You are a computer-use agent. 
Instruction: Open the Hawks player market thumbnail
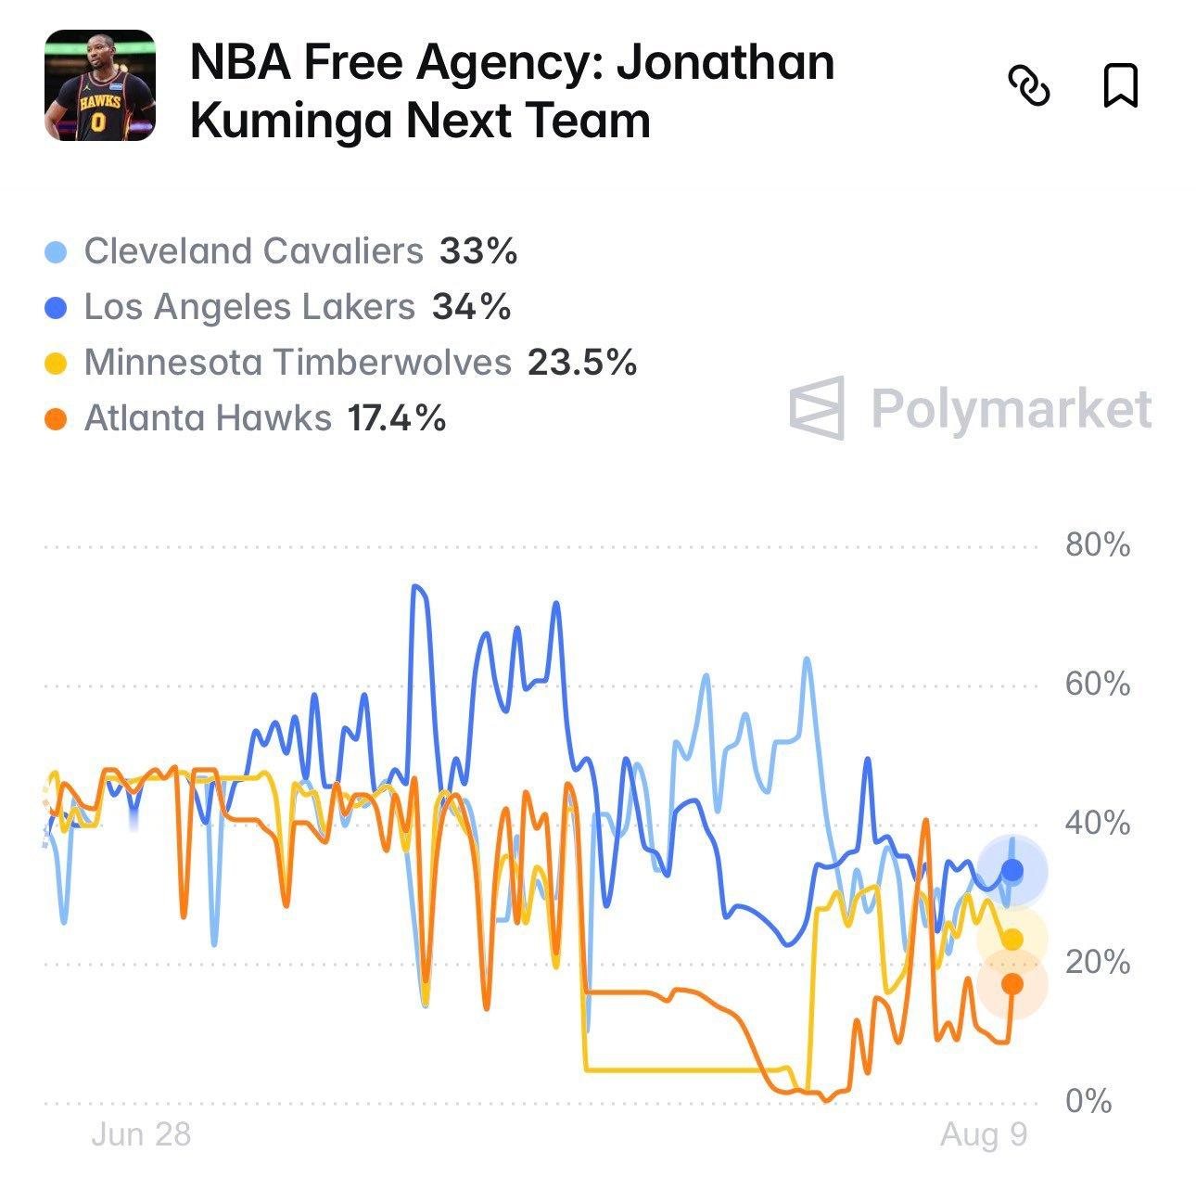point(100,85)
